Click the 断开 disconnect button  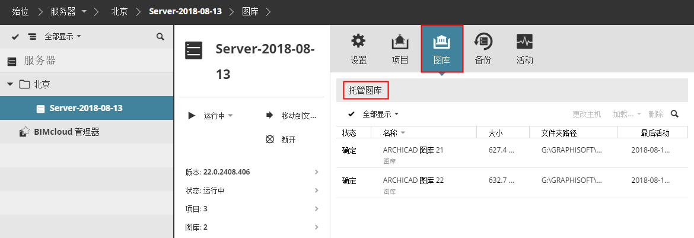pyautogui.click(x=281, y=139)
